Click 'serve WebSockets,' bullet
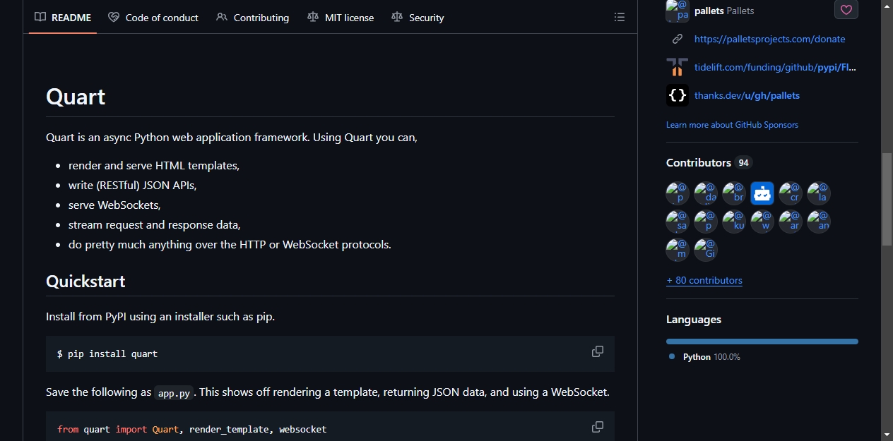The image size is (893, 441). [114, 205]
